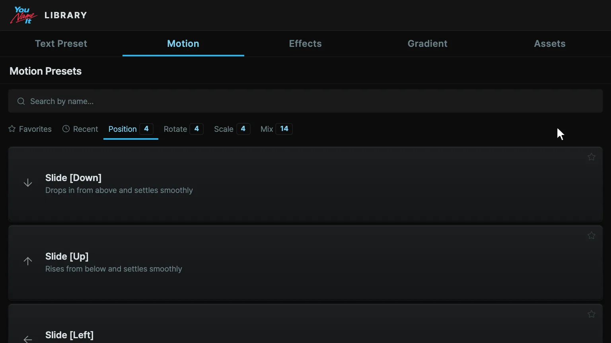611x343 pixels.
Task: Open the Gradient tab
Action: tap(428, 44)
